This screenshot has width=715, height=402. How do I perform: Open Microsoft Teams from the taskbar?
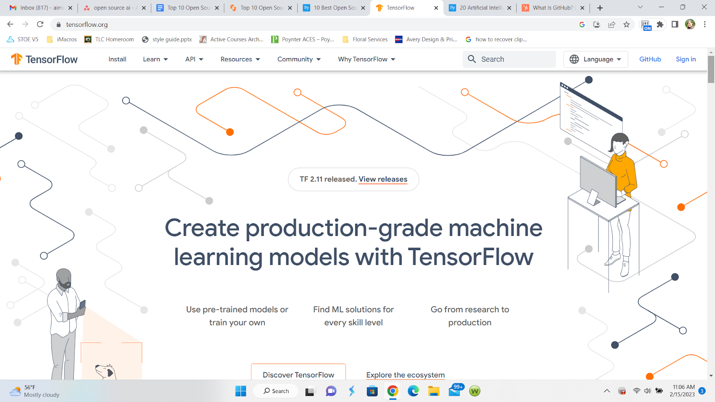tap(331, 391)
